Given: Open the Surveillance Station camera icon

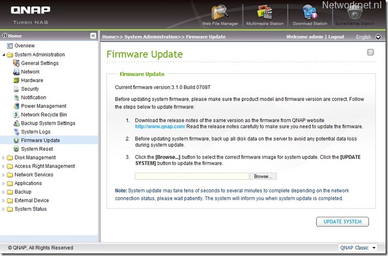Looking at the screenshot, I should [x=355, y=12].
